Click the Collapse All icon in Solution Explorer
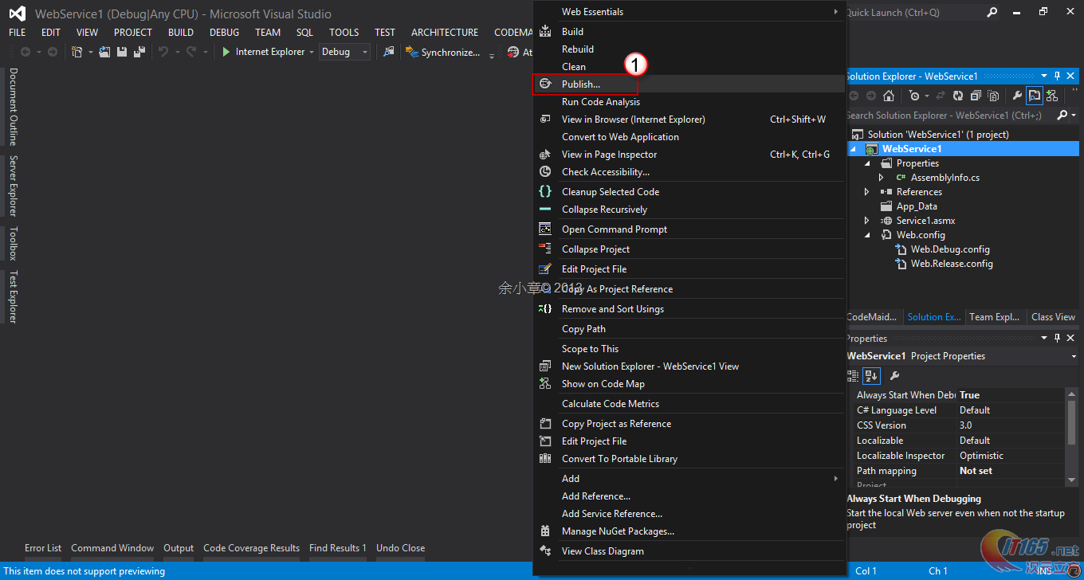 click(976, 96)
